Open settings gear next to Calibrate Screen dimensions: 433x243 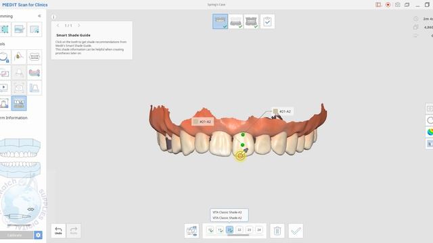point(38,235)
